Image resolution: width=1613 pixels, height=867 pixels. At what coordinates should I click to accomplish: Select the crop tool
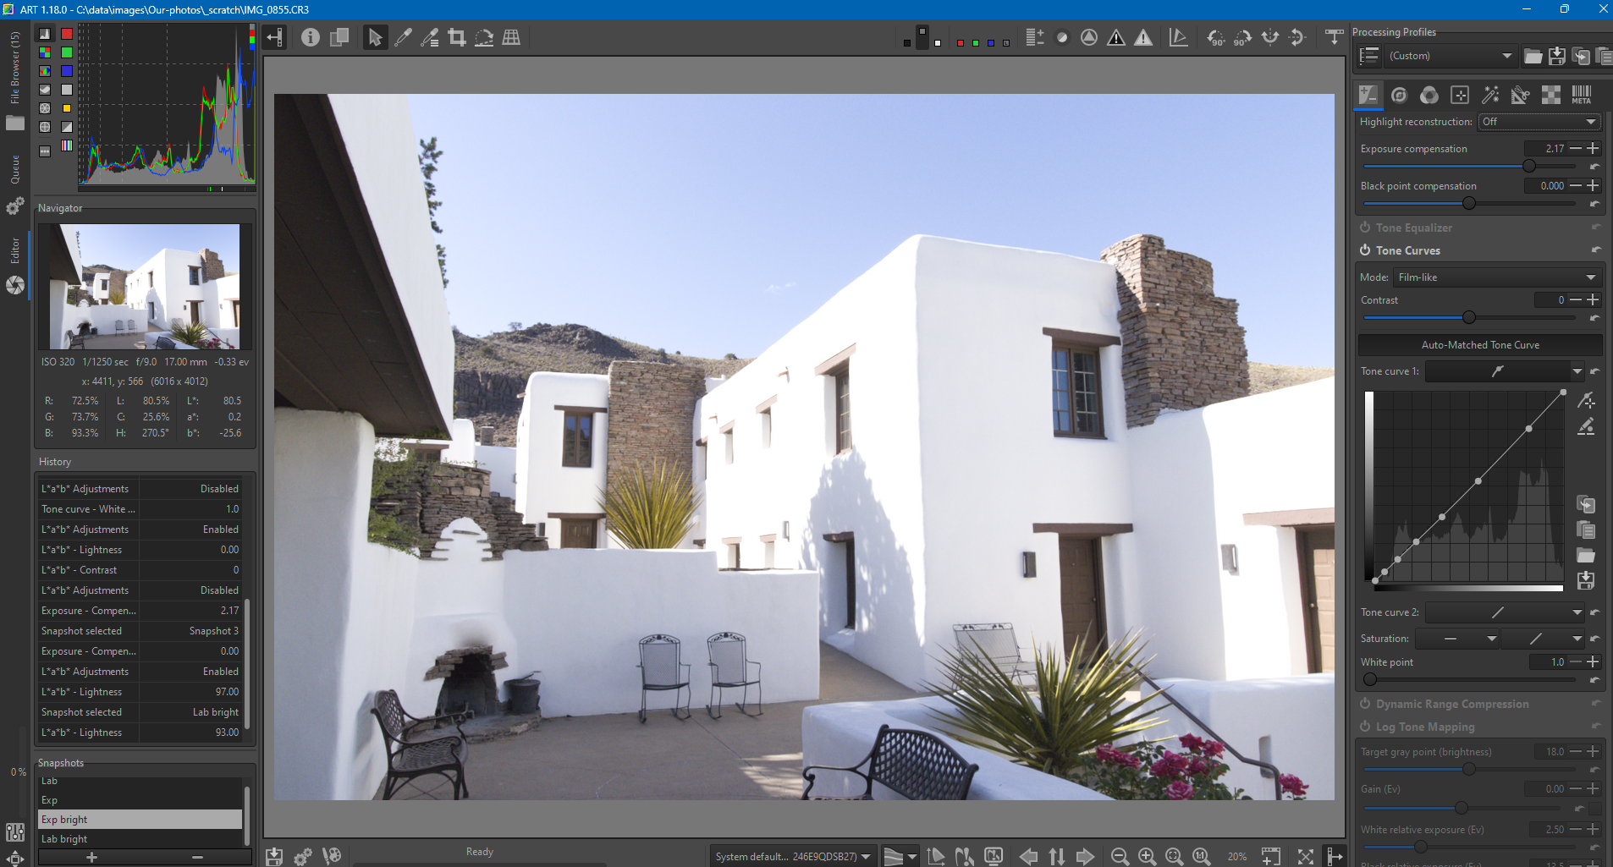[x=457, y=37]
